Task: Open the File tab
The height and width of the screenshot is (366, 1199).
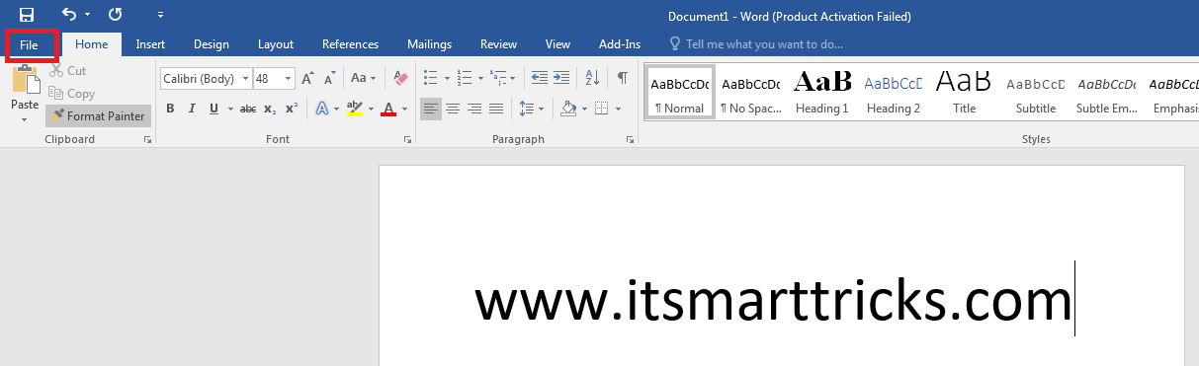Action: pyautogui.click(x=29, y=44)
